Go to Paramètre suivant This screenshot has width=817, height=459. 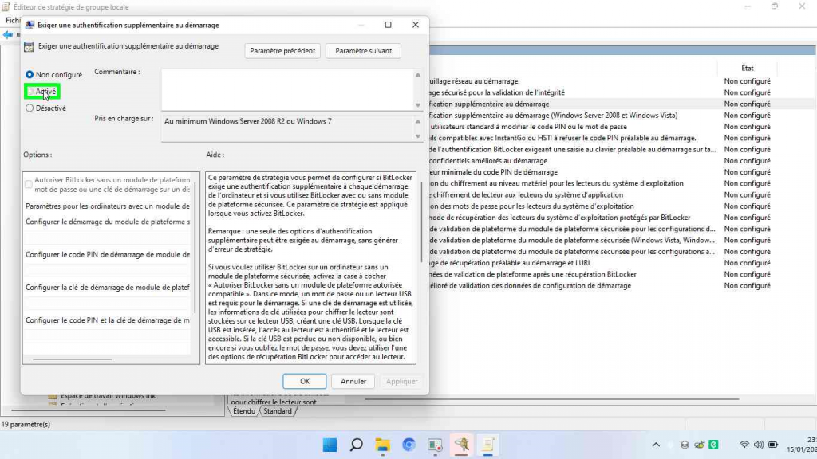[x=363, y=50]
